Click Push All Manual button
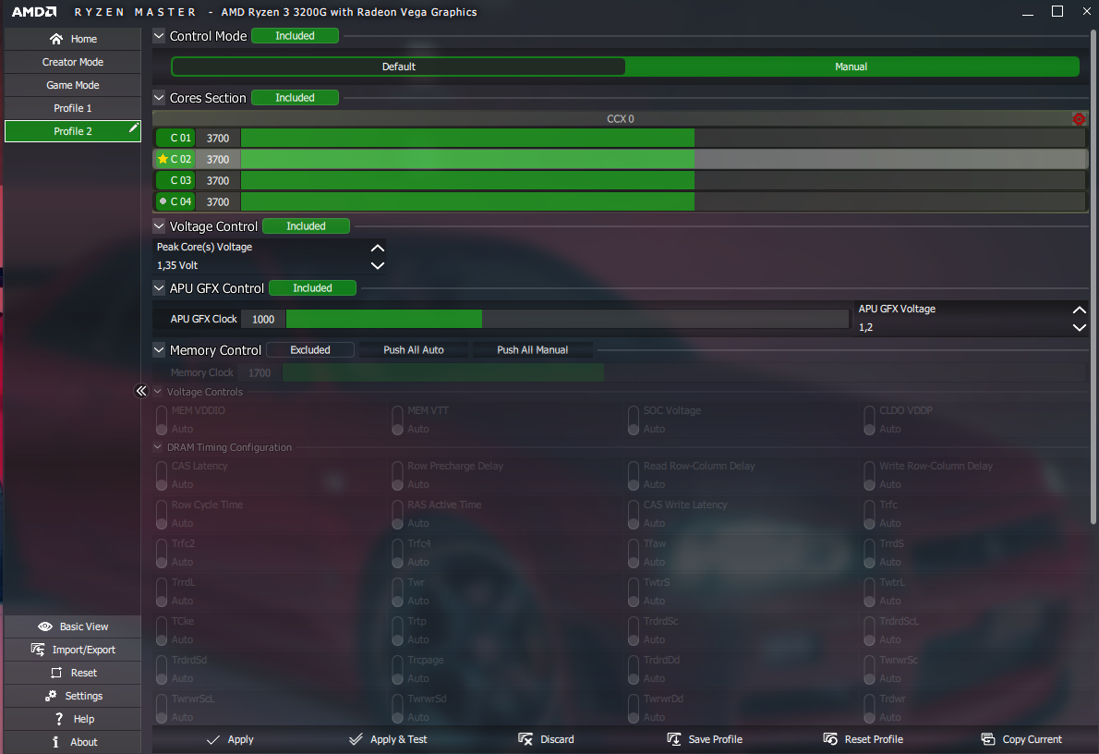 tap(533, 350)
